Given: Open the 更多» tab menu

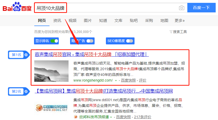Looking at the screenshot, I should point(180,21).
